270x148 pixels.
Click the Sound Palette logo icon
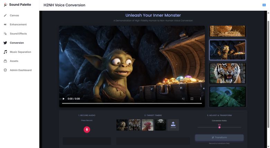point(5,5)
